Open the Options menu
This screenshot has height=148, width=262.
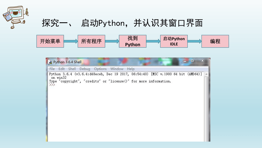click(x=100, y=69)
